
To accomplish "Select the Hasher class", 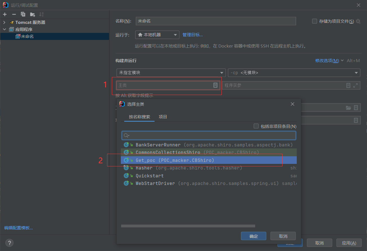I will point(209,168).
